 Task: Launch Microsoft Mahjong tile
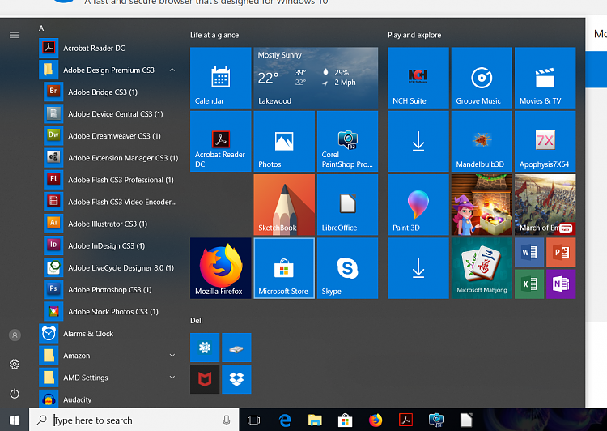pos(482,268)
